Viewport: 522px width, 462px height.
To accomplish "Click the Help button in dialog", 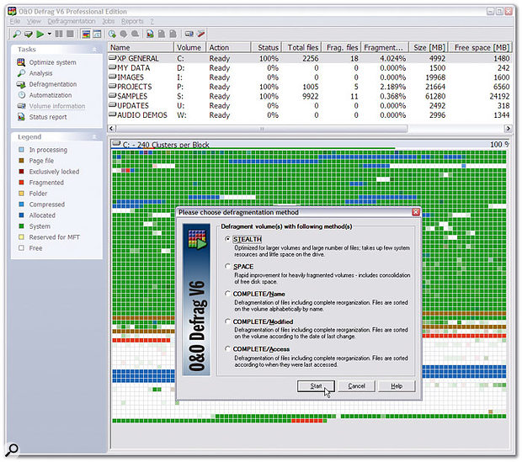I will coord(397,386).
